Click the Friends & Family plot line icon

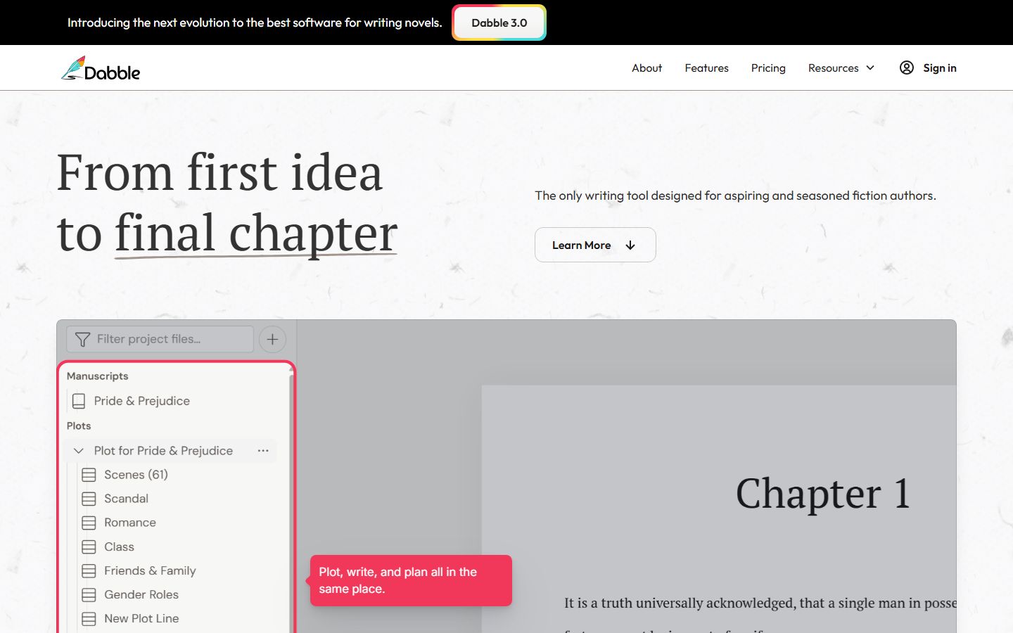pos(89,570)
